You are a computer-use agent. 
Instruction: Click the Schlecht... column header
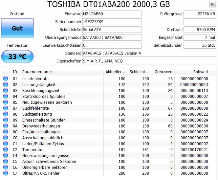point(139,72)
